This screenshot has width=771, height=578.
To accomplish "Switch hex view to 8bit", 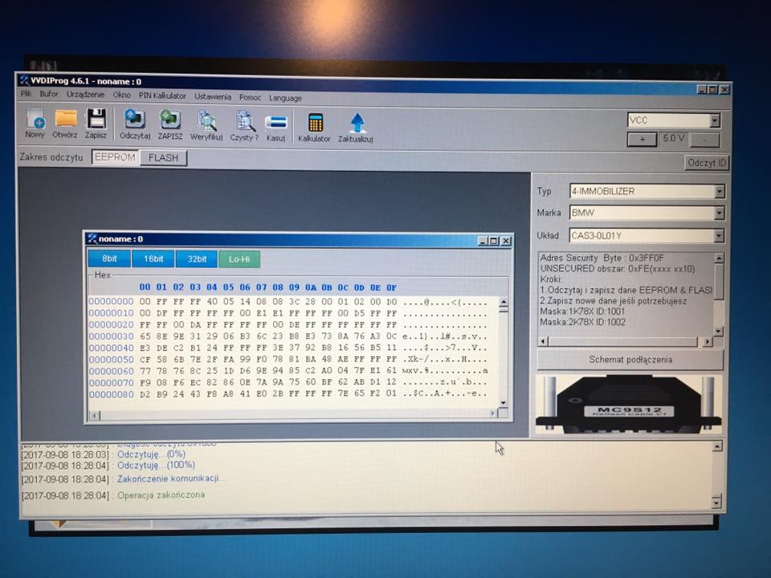I will (x=109, y=258).
